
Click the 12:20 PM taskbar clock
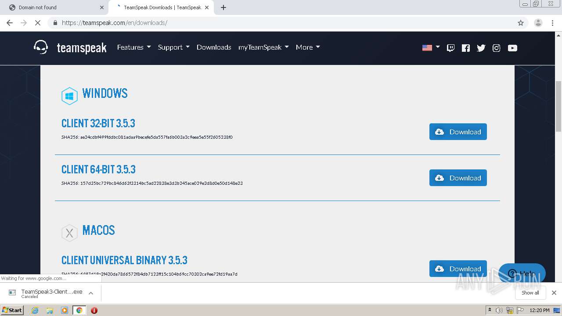(540, 310)
